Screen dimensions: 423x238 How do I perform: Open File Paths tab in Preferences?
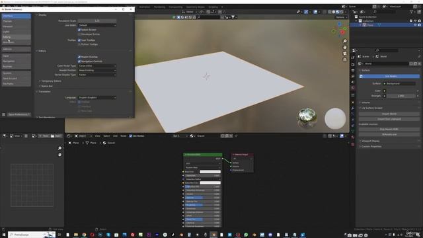tap(16, 84)
